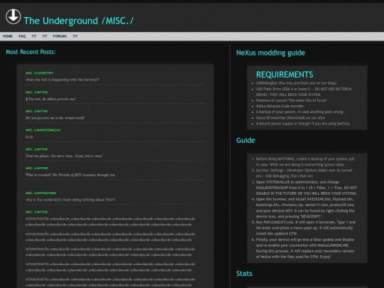Click guide step 1 about creating a backup
Viewport: 384px width, 288px height.
[x=305, y=161]
